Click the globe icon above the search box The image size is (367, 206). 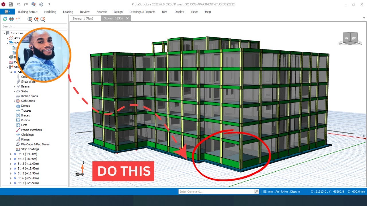[x=11, y=19]
